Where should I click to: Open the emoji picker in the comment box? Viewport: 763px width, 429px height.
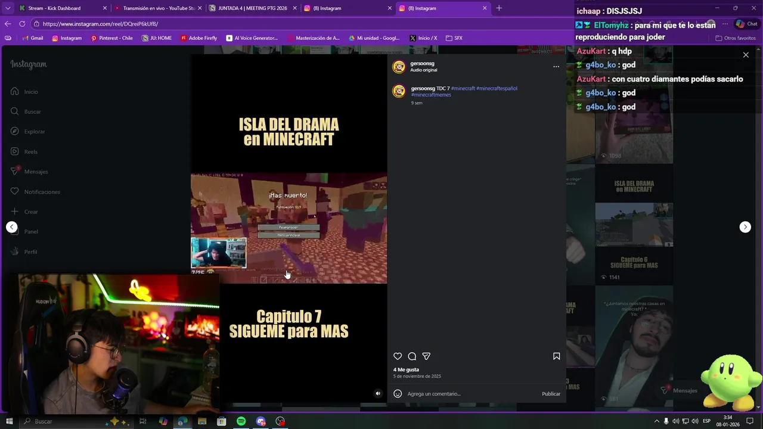(x=398, y=394)
